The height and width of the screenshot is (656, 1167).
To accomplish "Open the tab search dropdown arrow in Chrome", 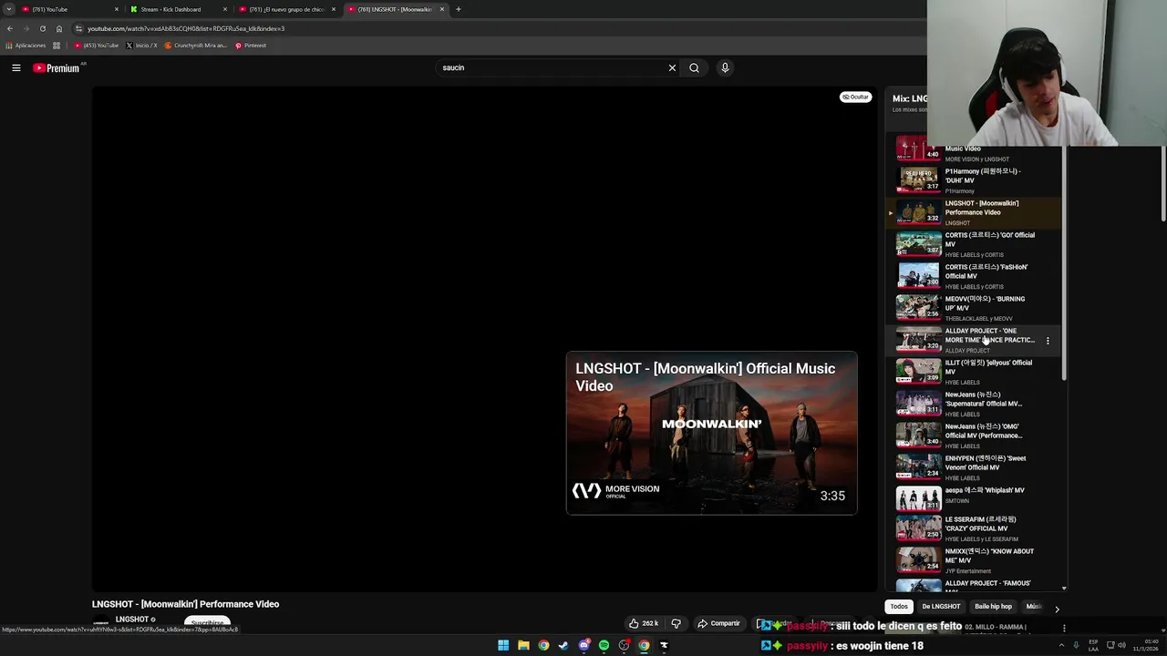I will point(9,9).
